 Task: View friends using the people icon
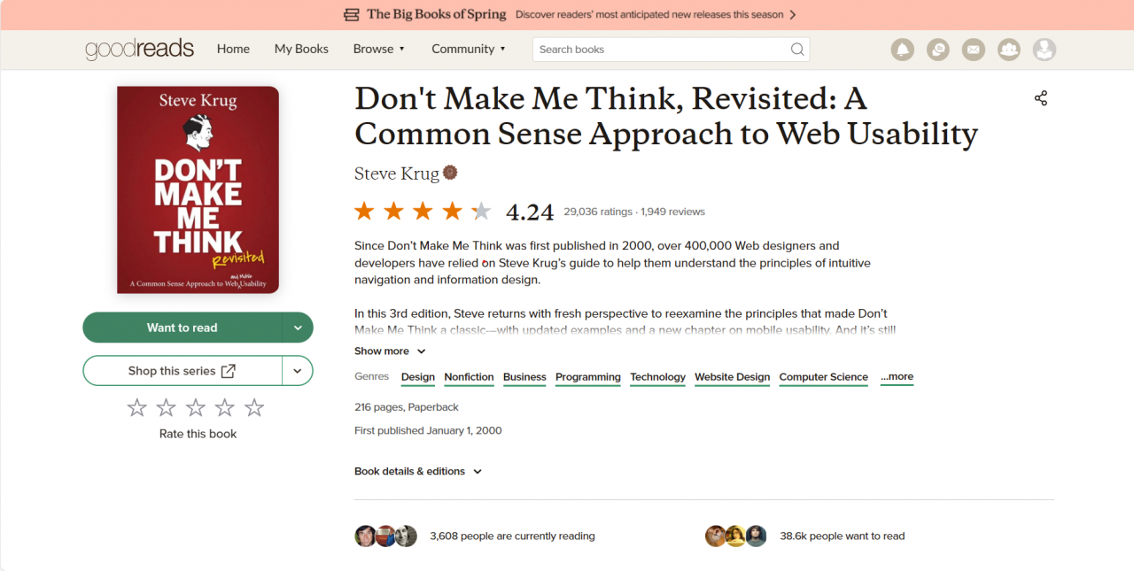[1008, 50]
